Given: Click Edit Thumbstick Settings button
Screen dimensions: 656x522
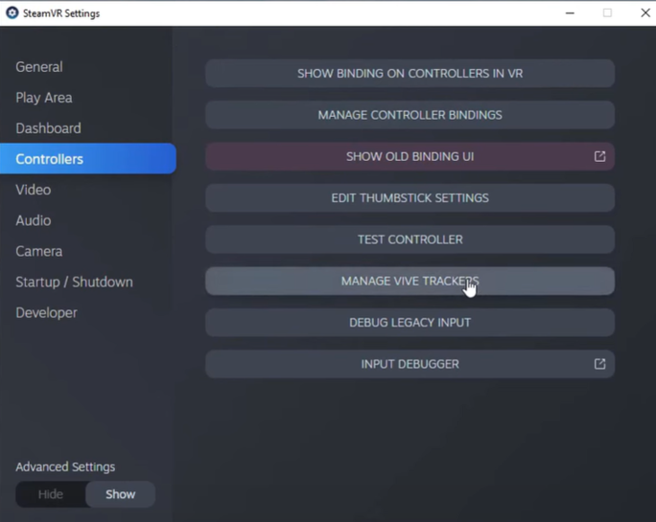Looking at the screenshot, I should (x=410, y=197).
